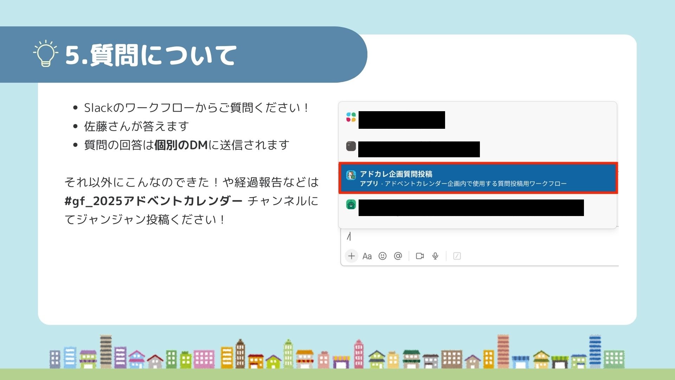The image size is (675, 380).
Task: Click the colorful Slack logo icon in list
Action: (351, 117)
